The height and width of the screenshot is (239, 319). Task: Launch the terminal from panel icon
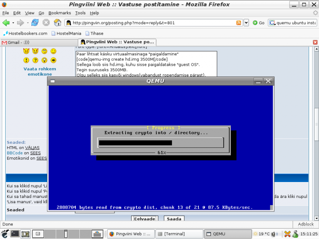tap(15, 234)
